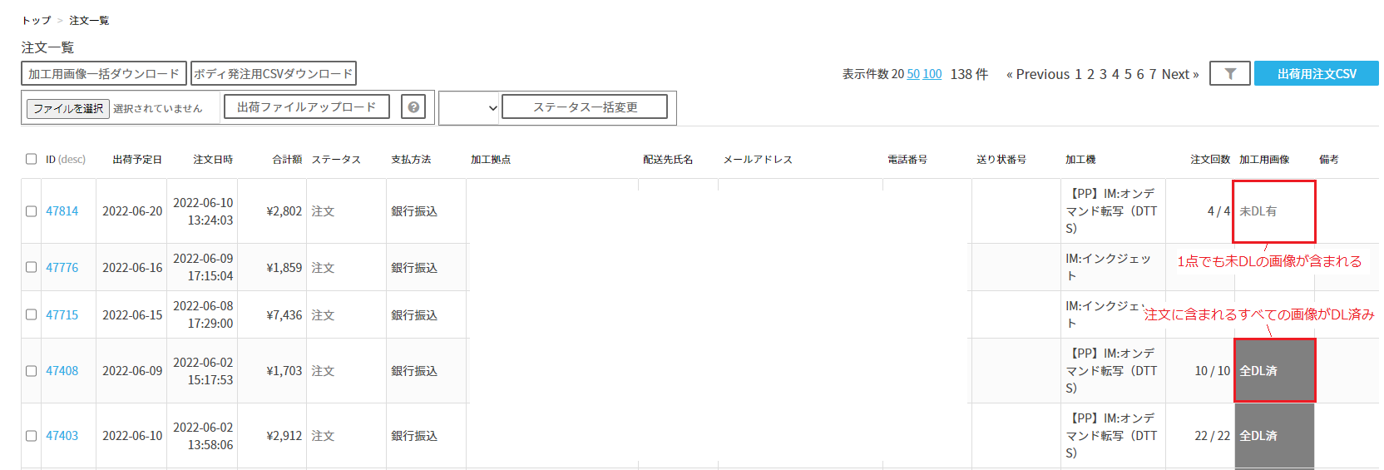Click 支払方法 column header

click(x=411, y=159)
